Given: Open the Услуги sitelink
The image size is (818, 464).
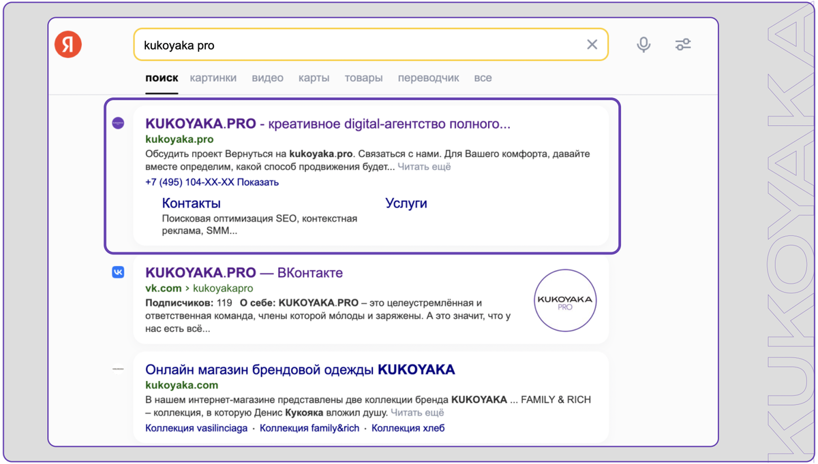Looking at the screenshot, I should coord(406,203).
